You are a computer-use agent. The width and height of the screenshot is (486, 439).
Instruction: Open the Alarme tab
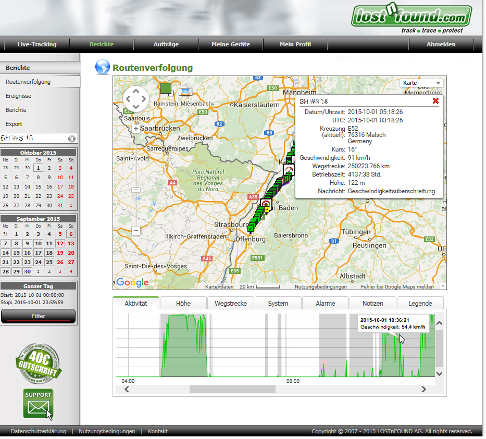pyautogui.click(x=325, y=303)
